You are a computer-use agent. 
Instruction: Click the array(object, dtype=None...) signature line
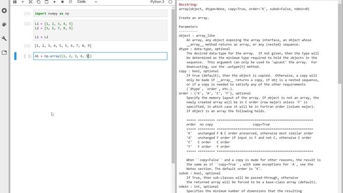coord(244,9)
